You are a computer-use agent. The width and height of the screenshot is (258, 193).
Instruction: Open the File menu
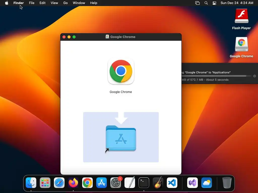tap(31, 3)
